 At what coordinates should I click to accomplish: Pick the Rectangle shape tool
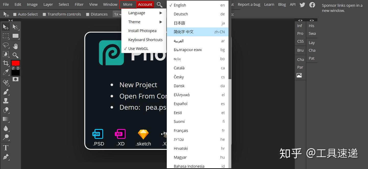point(15,36)
